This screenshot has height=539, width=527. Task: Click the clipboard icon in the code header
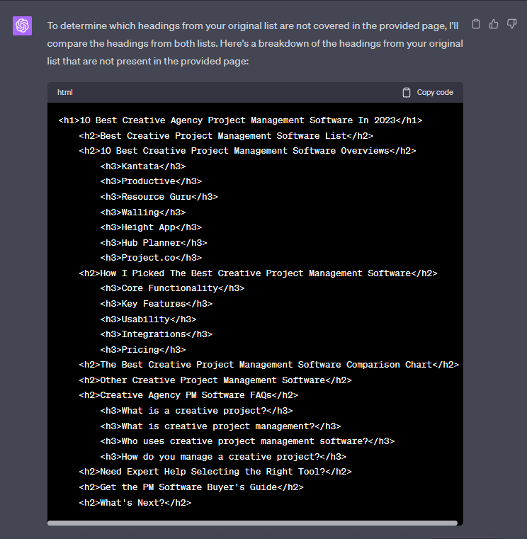coord(407,92)
